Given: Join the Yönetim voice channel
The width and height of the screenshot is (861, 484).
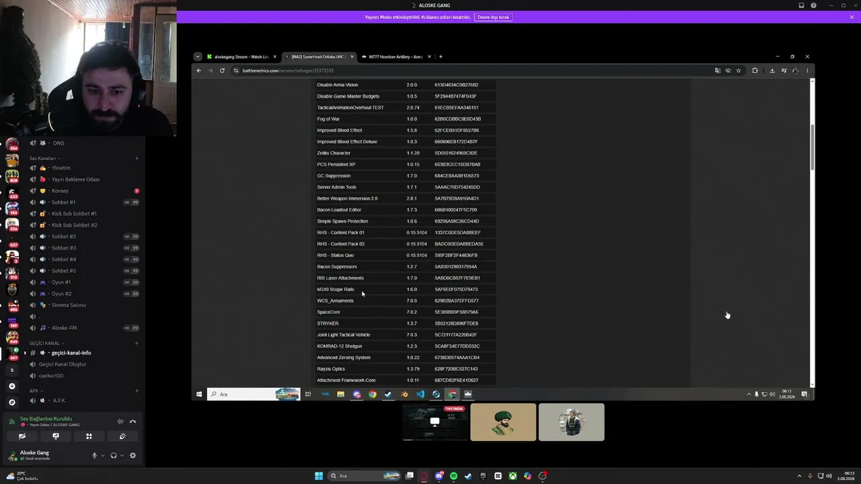Looking at the screenshot, I should 84,168.
